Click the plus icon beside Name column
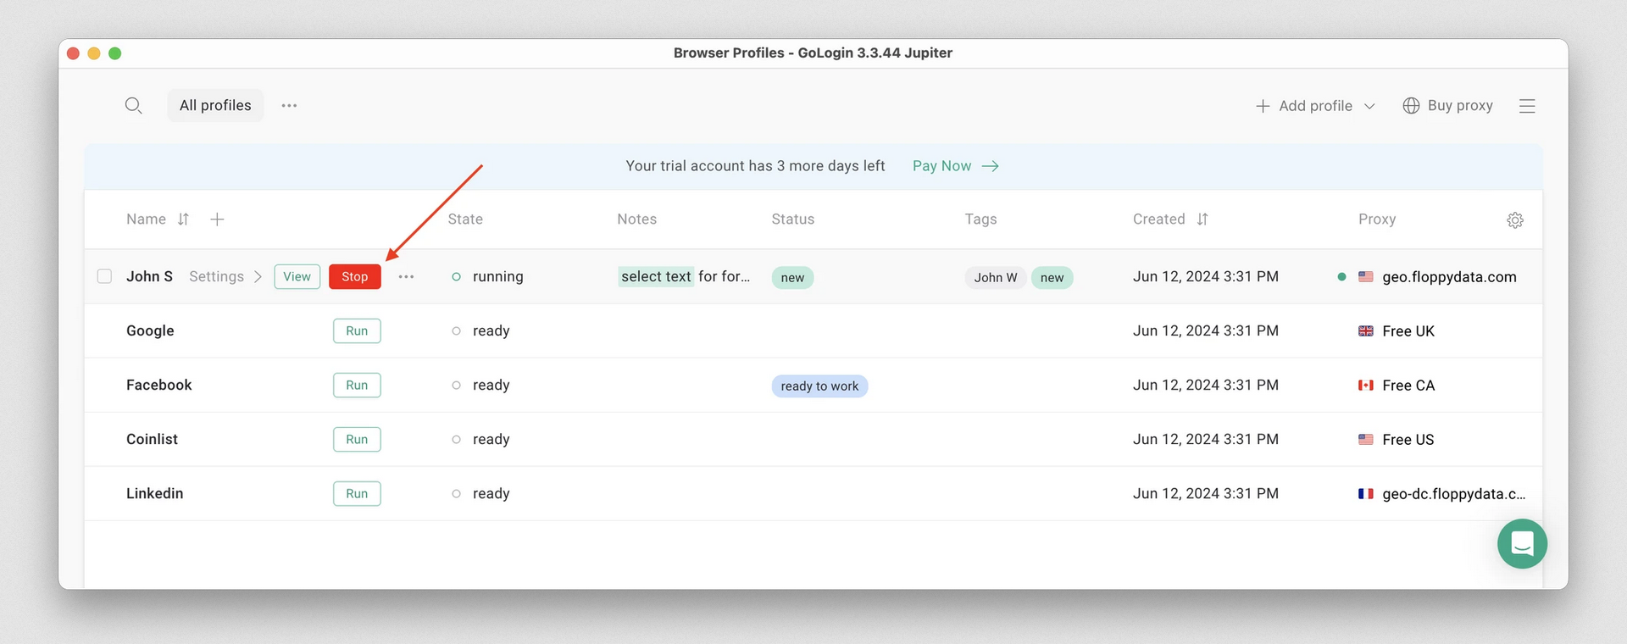 [x=217, y=219]
